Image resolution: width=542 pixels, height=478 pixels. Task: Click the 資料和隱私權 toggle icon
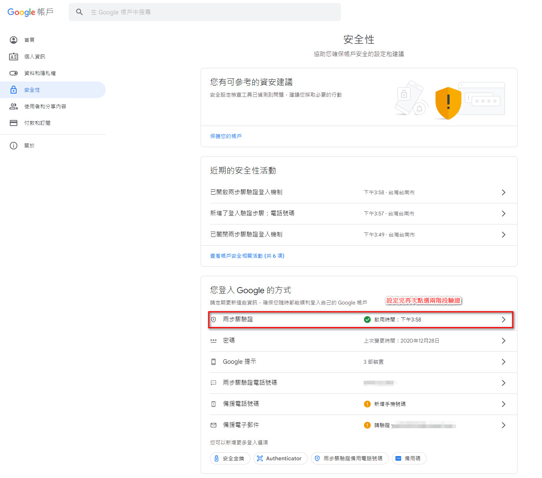[14, 73]
